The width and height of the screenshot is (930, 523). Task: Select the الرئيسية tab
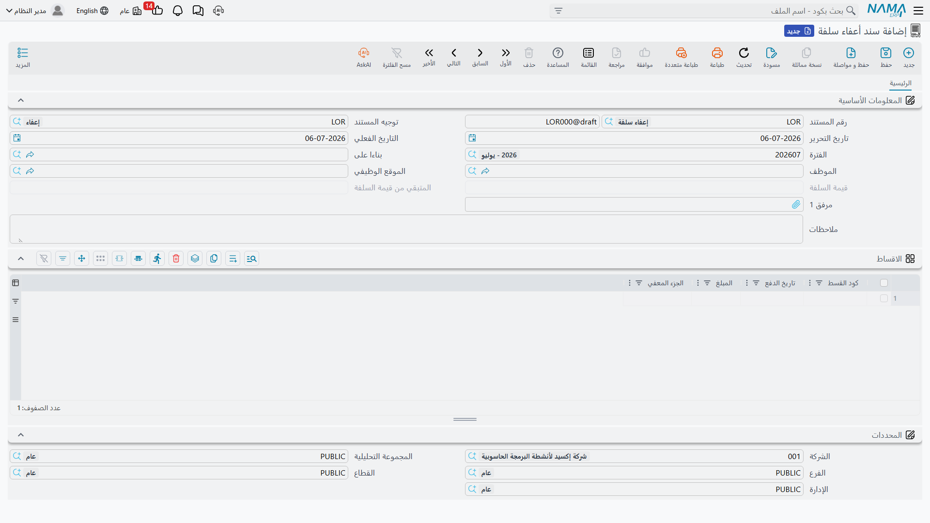[900, 83]
